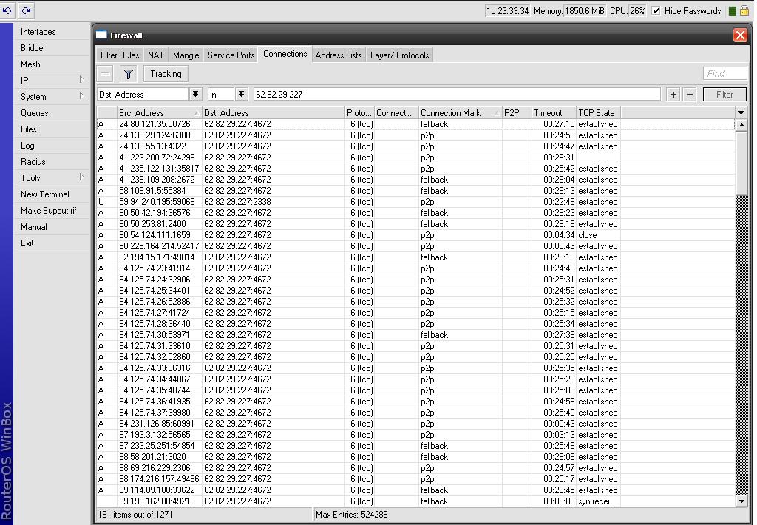Screen dimensions: 757x525
Task: Toggle the Hide Passwords checkbox
Action: [x=656, y=10]
